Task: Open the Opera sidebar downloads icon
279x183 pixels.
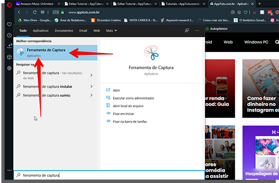Action: pos(9,46)
